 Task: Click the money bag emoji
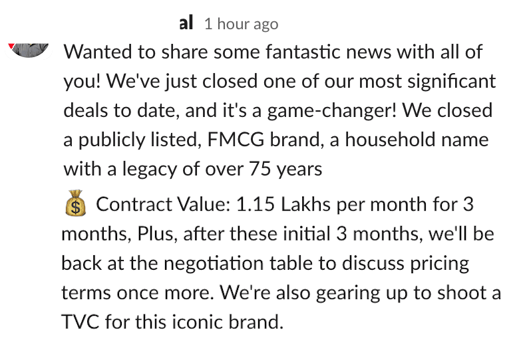[x=76, y=205]
